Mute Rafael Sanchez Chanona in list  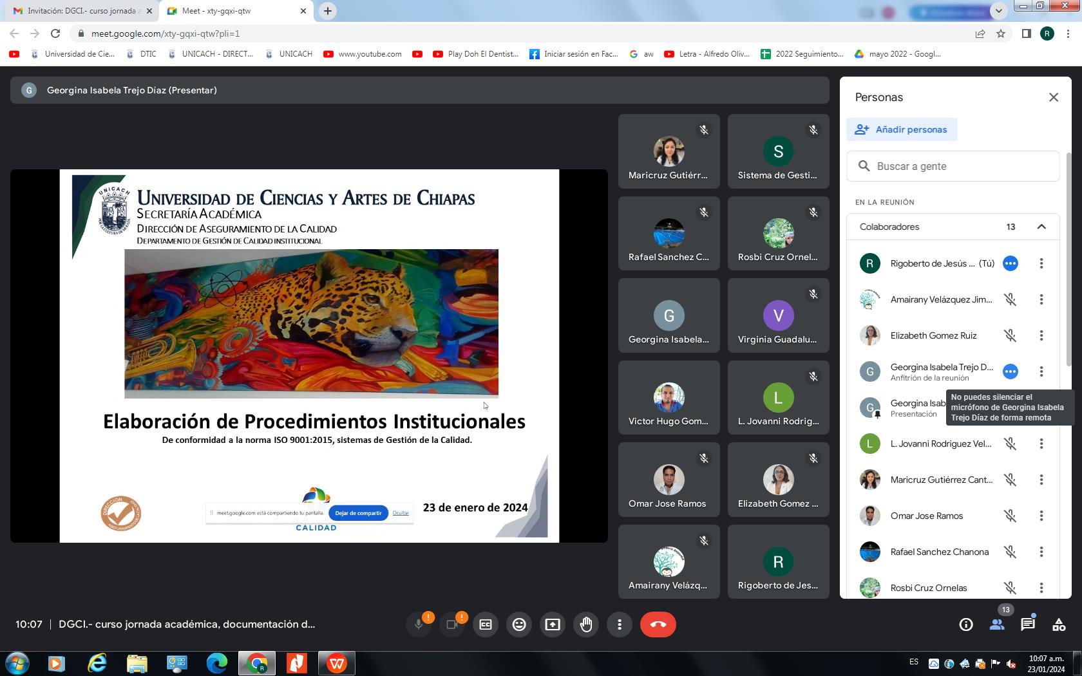(x=1011, y=552)
